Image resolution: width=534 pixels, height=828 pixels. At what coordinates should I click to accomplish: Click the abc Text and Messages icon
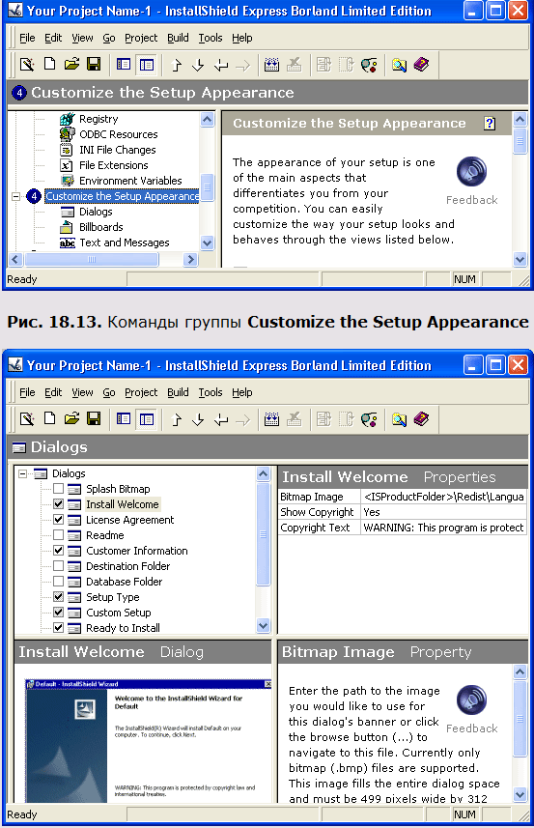pos(67,243)
